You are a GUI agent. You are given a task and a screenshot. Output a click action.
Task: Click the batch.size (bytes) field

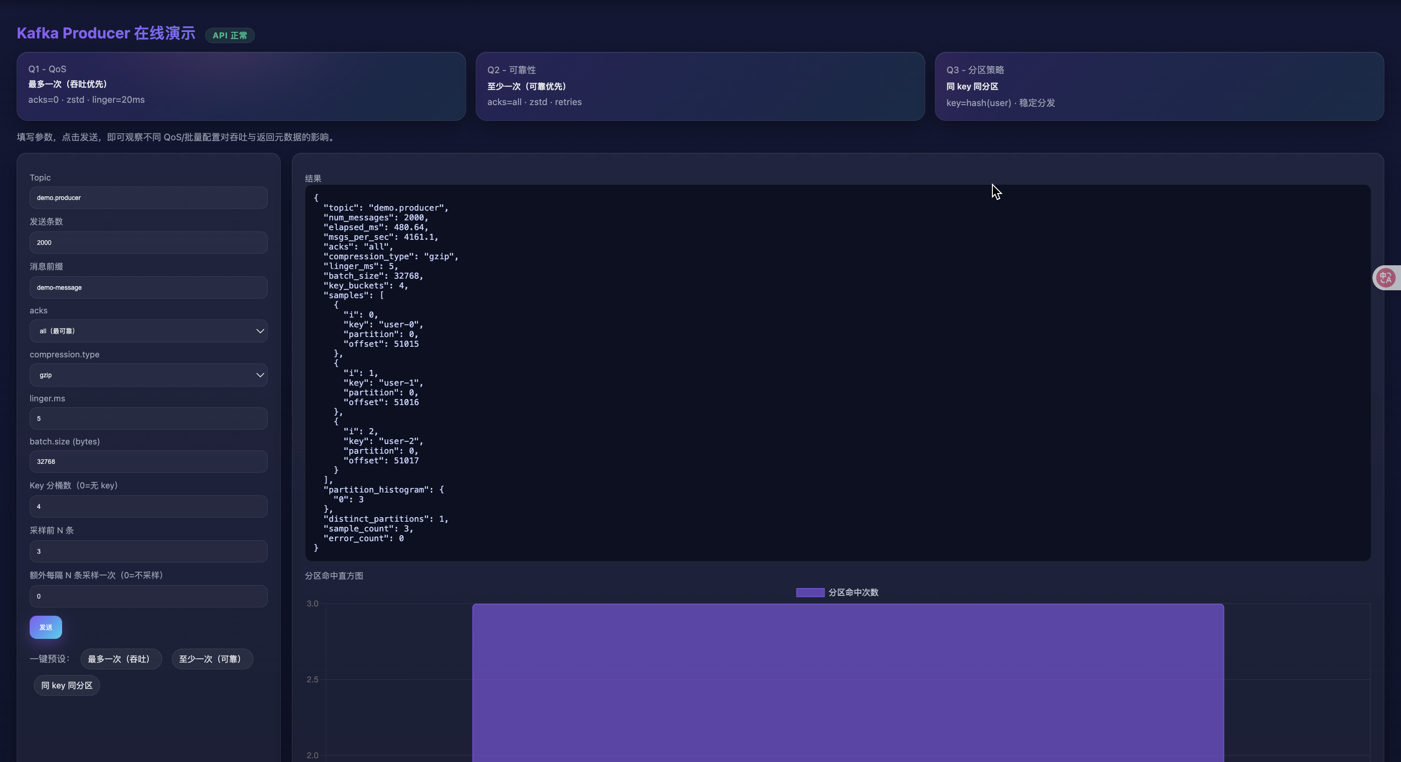[x=148, y=462]
